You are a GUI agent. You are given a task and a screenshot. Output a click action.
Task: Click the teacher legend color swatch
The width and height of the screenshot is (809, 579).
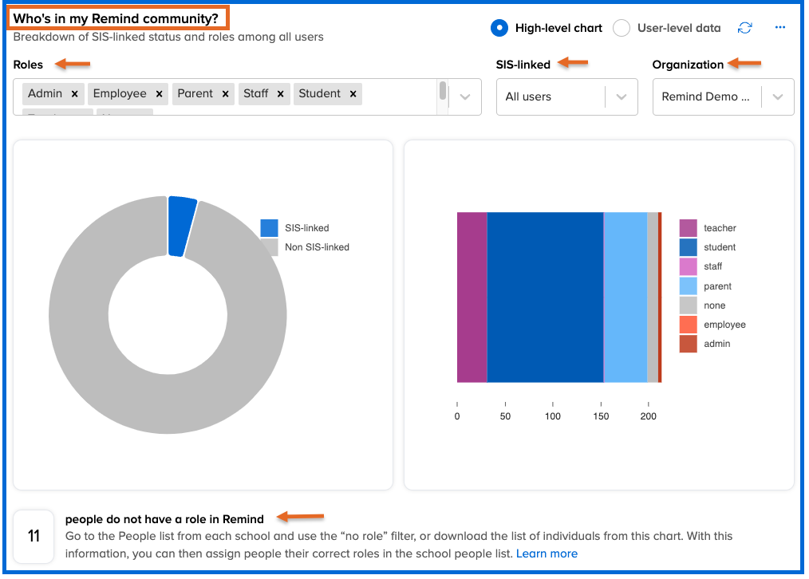tap(688, 228)
